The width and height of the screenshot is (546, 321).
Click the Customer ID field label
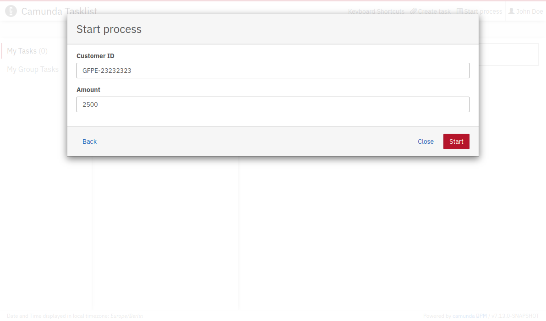pyautogui.click(x=95, y=56)
